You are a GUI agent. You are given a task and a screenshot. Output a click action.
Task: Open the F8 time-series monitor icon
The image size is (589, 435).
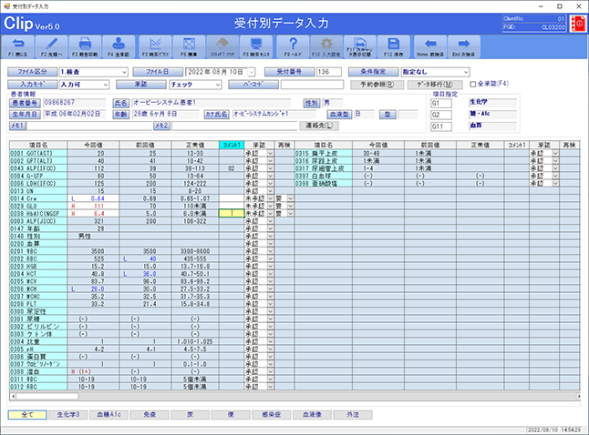click(x=256, y=47)
